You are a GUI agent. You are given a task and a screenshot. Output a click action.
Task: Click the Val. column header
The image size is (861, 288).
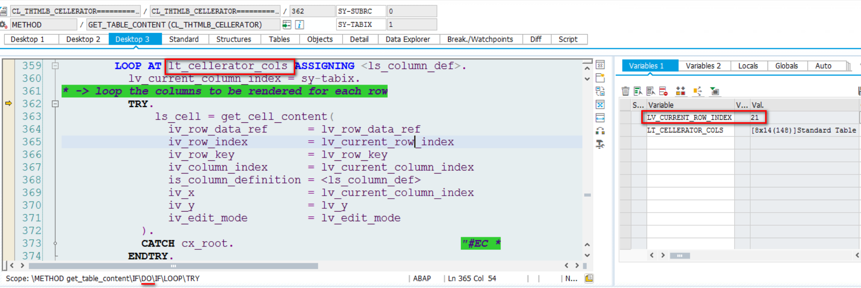(804, 105)
